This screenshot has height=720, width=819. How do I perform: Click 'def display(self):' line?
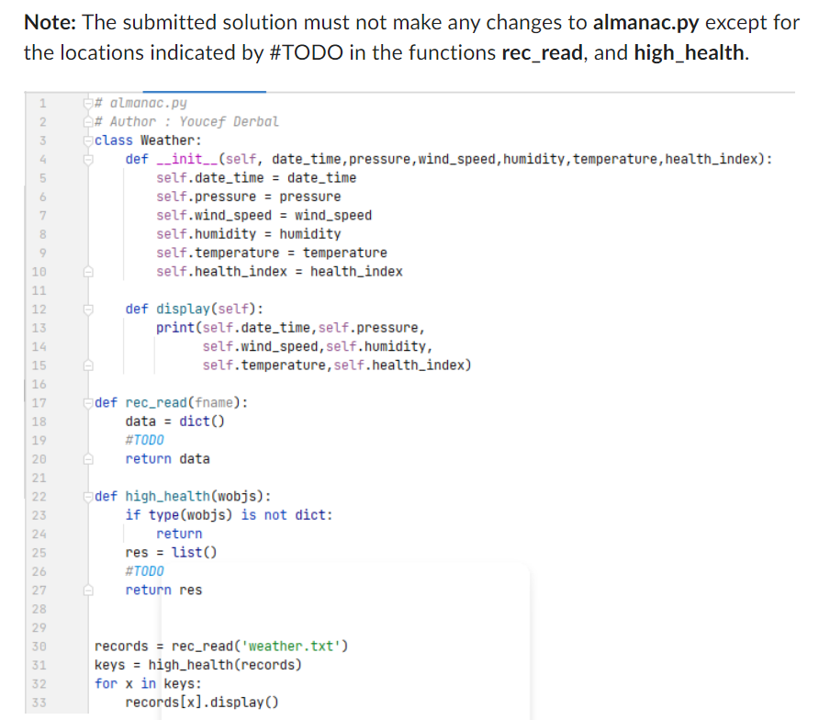click(x=195, y=309)
